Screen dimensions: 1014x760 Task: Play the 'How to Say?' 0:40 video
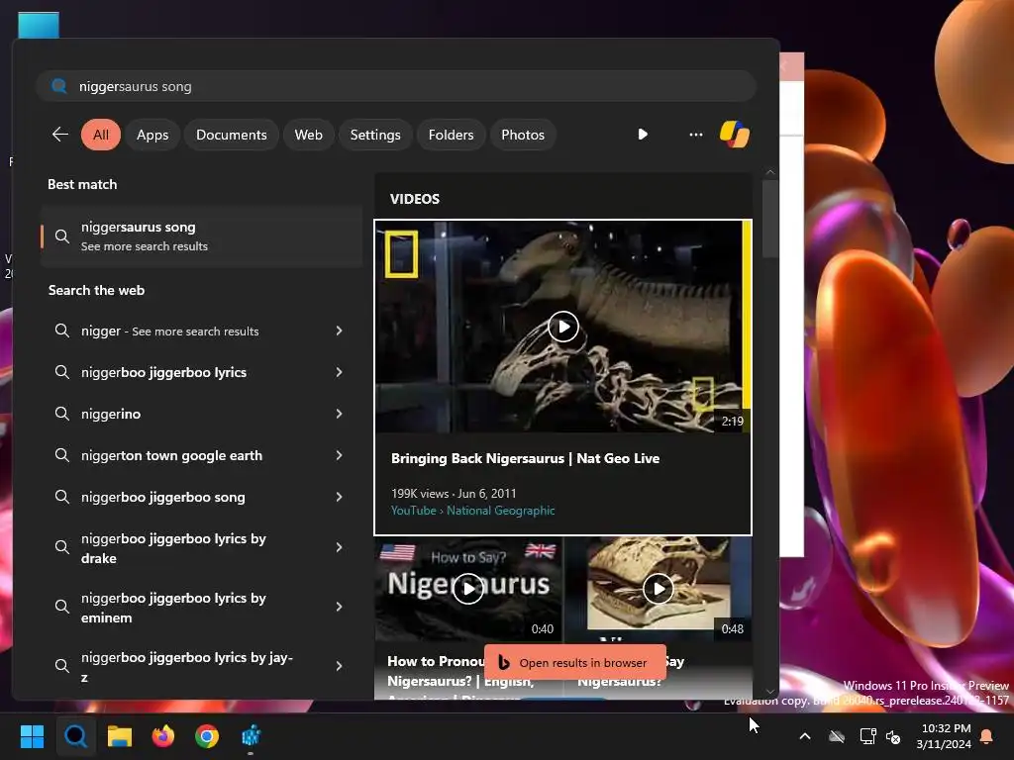[467, 589]
